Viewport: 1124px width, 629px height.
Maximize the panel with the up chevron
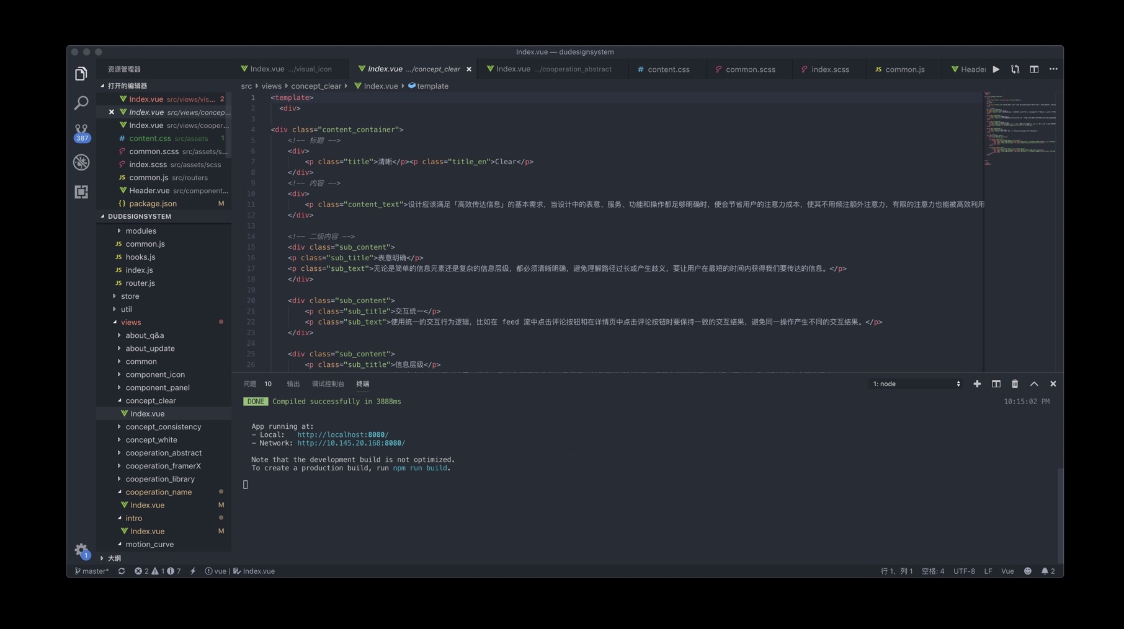[x=1034, y=384]
